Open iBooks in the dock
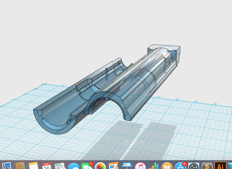The width and height of the screenshot is (232, 169). point(167,166)
